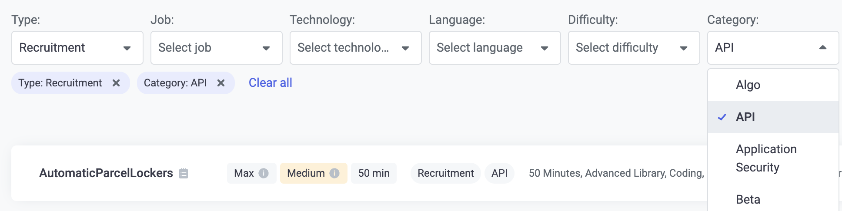Screen dimensions: 842x211
Task: Click the info icon beside Max
Action: 264,173
